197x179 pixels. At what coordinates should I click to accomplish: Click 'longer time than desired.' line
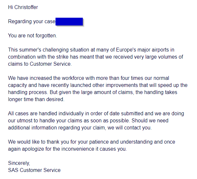tap(36, 99)
